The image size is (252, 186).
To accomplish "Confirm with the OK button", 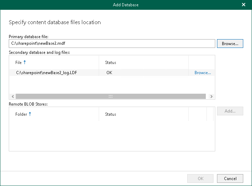I will [201, 178].
